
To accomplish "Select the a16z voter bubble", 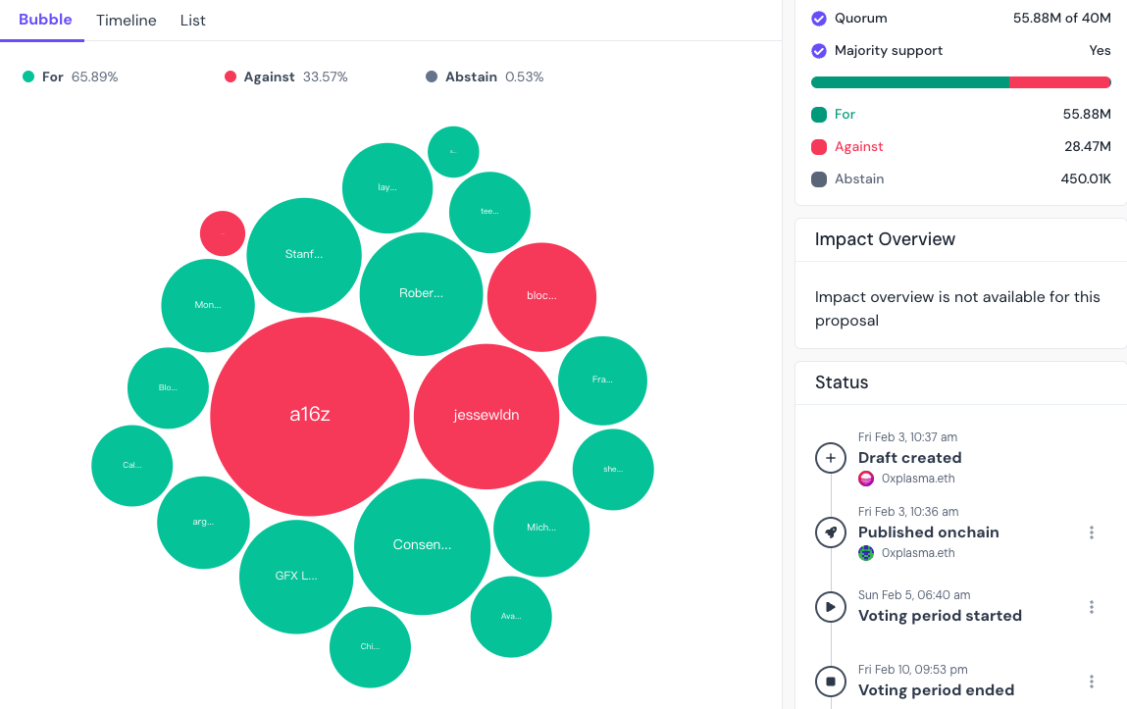I will 310,415.
